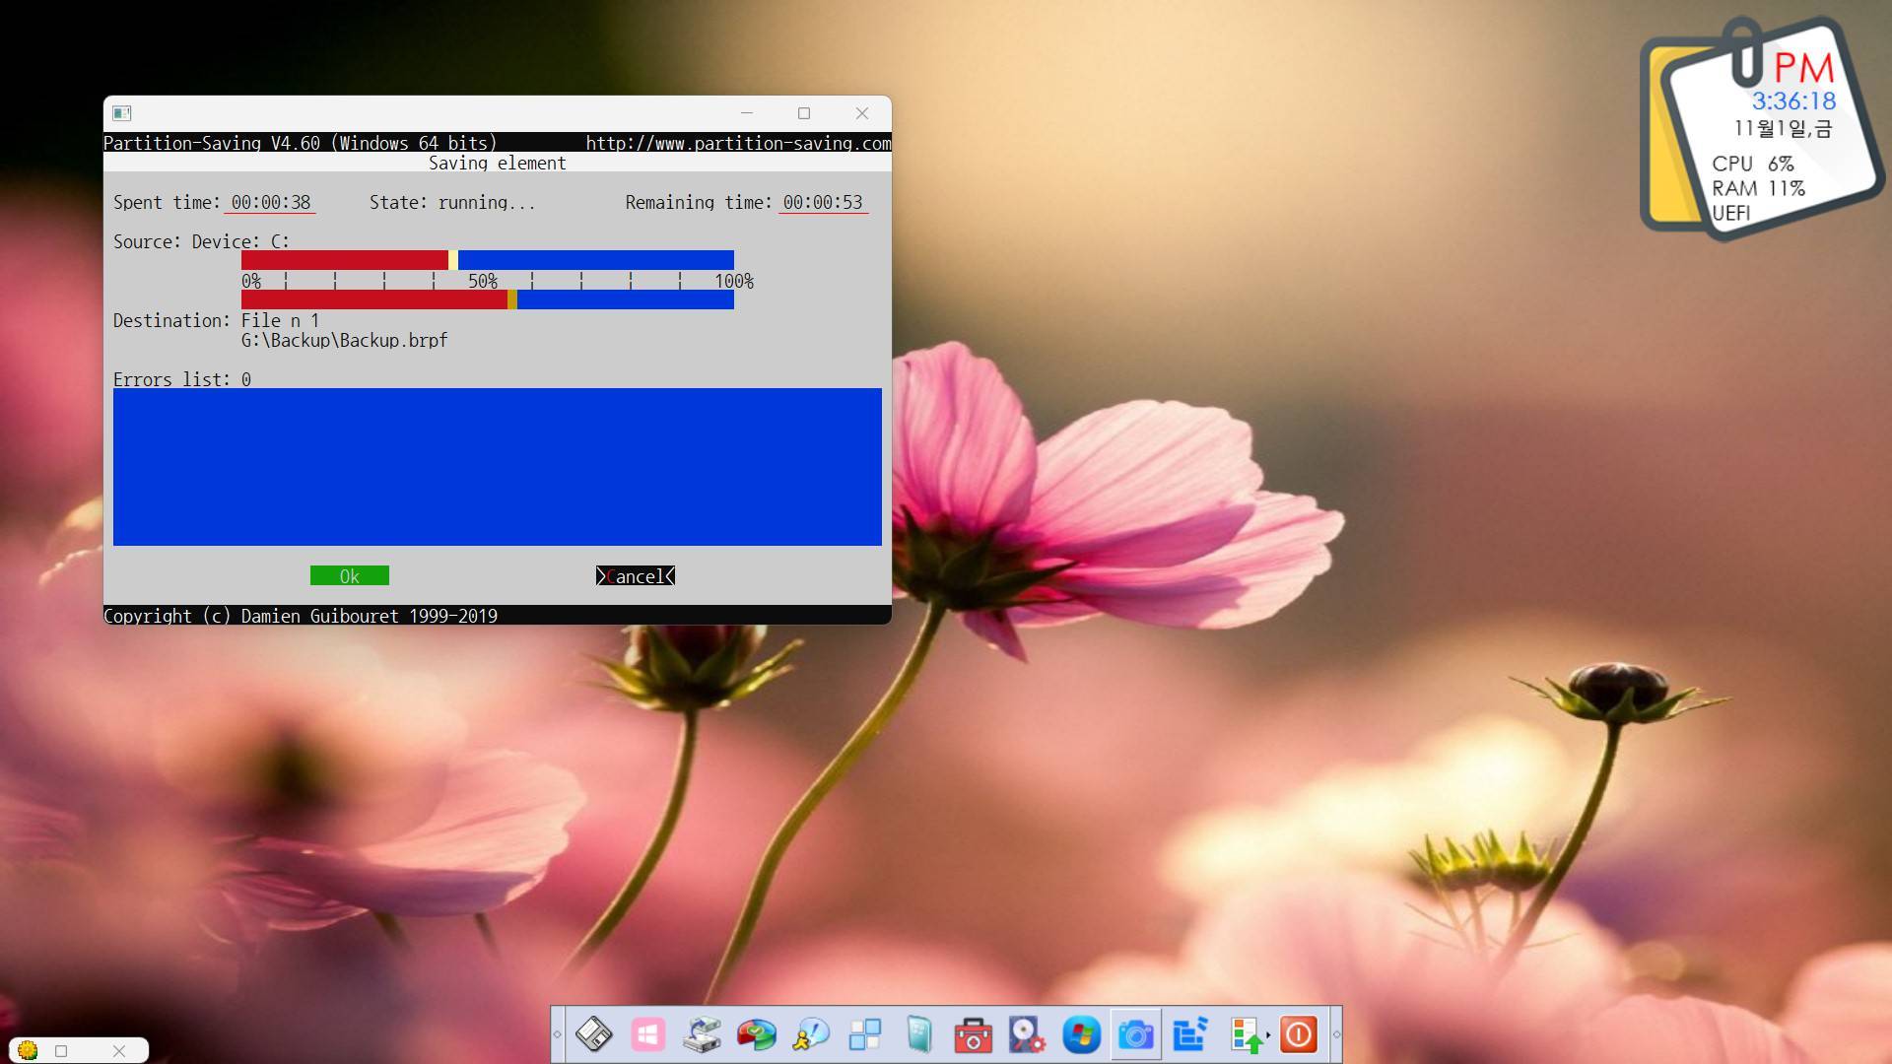
Task: Click 'Destination: File n 1' label
Action: pos(216,320)
